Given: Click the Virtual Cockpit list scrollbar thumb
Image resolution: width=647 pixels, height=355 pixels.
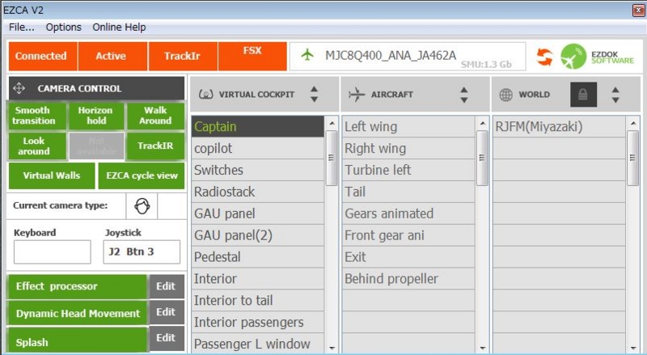Looking at the screenshot, I should (x=332, y=158).
